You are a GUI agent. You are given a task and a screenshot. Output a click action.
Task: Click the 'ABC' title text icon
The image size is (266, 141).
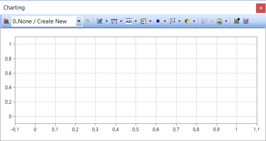point(129,21)
